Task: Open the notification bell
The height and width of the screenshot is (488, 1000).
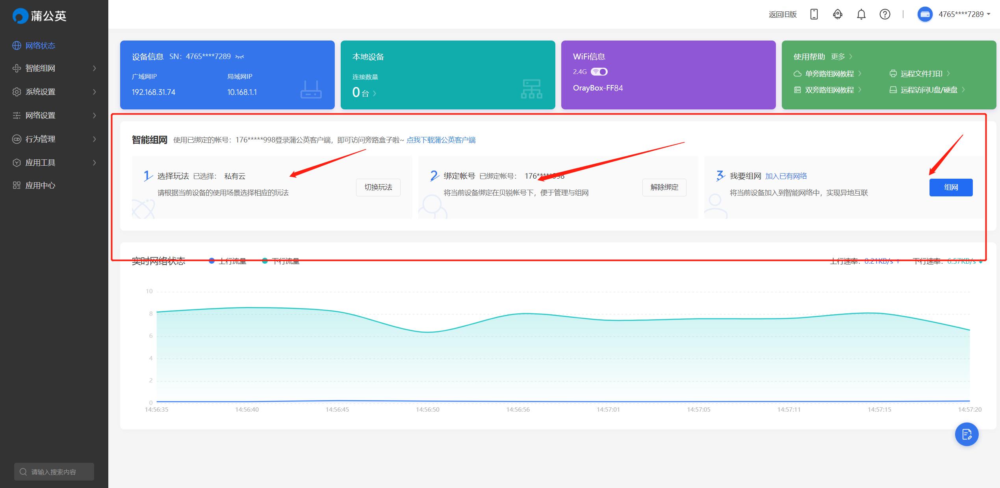Action: click(861, 15)
